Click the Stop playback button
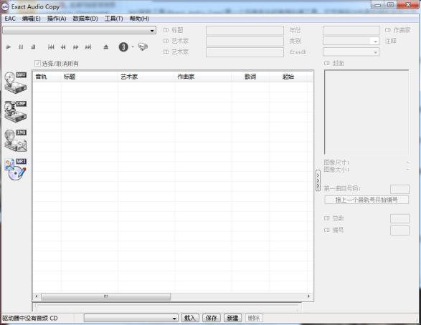 [33, 47]
